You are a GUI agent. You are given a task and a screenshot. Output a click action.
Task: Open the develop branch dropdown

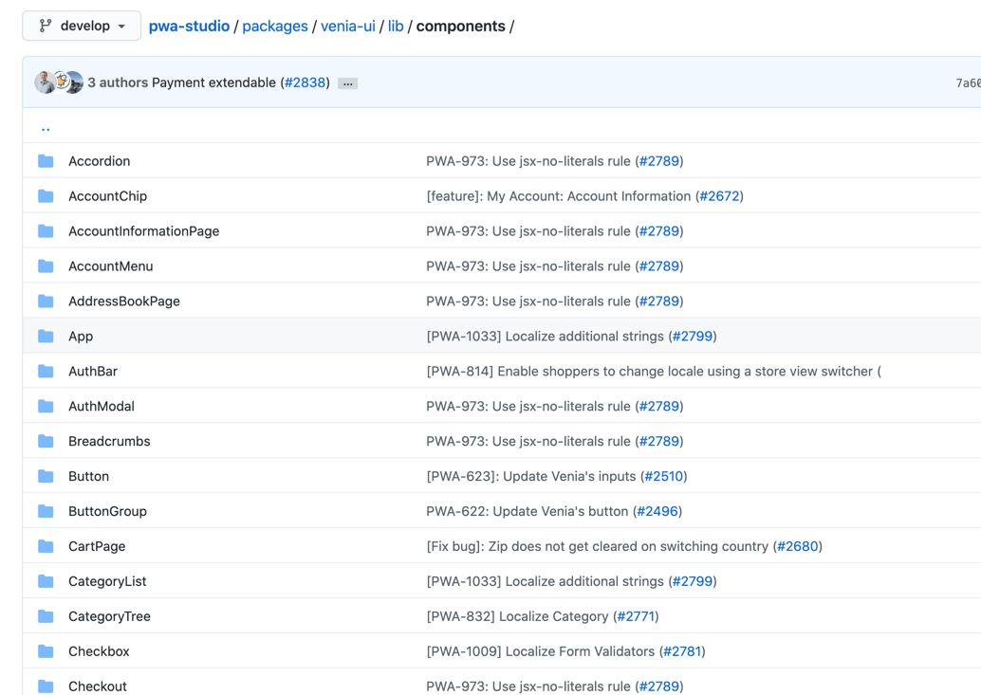pos(82,26)
